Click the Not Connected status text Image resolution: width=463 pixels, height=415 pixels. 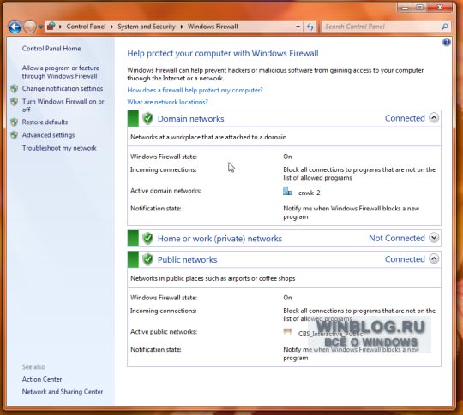(x=397, y=238)
